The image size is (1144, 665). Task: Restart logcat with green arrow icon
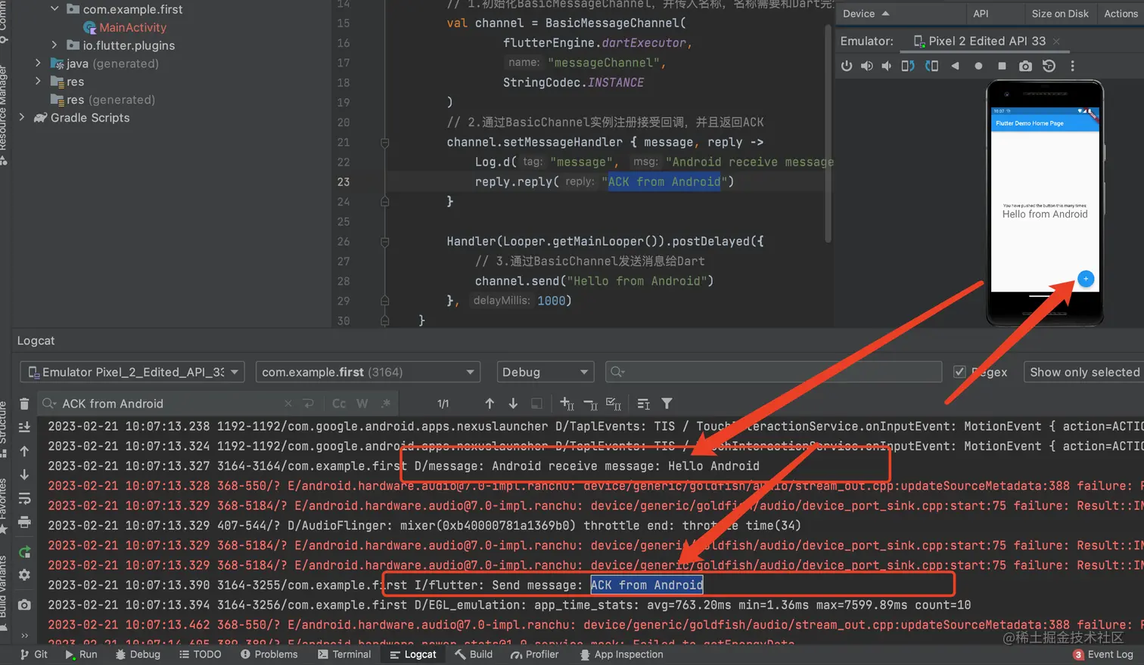tap(24, 552)
